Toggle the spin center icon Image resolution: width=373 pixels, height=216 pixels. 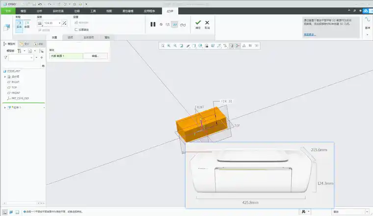pyautogui.click(x=238, y=46)
